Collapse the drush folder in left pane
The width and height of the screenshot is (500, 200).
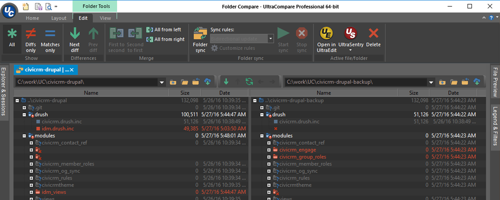point(17,114)
